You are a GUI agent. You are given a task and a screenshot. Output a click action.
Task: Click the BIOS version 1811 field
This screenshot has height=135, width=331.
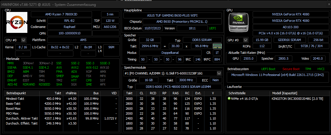pyautogui.click(x=192, y=28)
